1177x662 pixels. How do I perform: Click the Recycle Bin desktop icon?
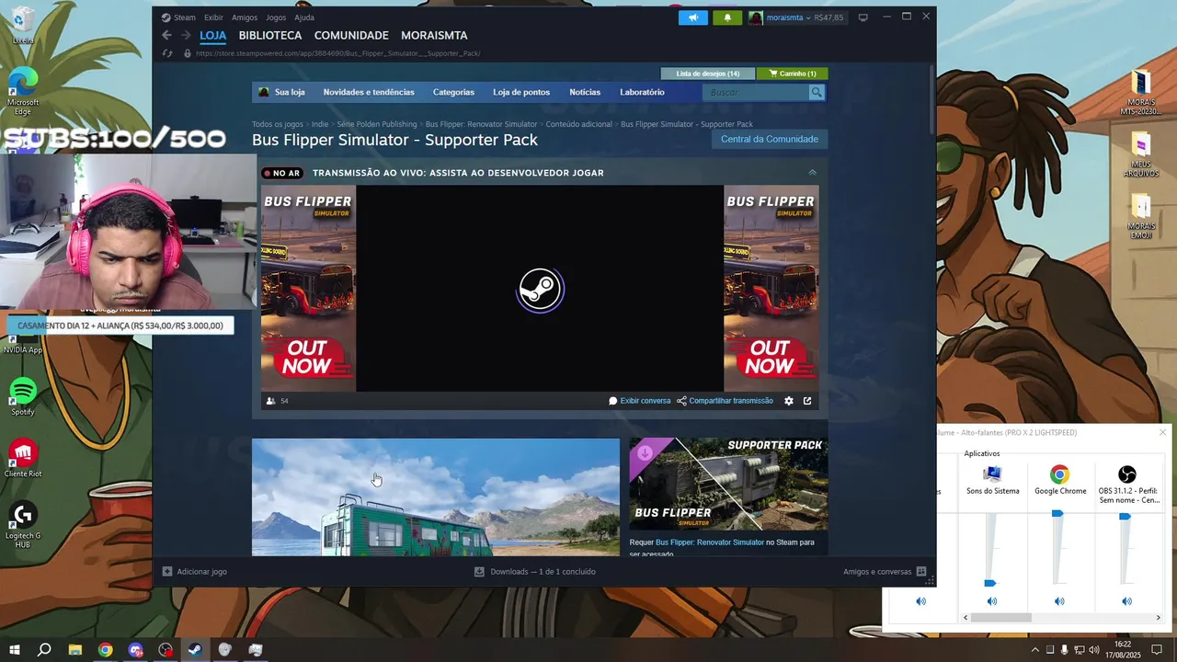coord(23,26)
